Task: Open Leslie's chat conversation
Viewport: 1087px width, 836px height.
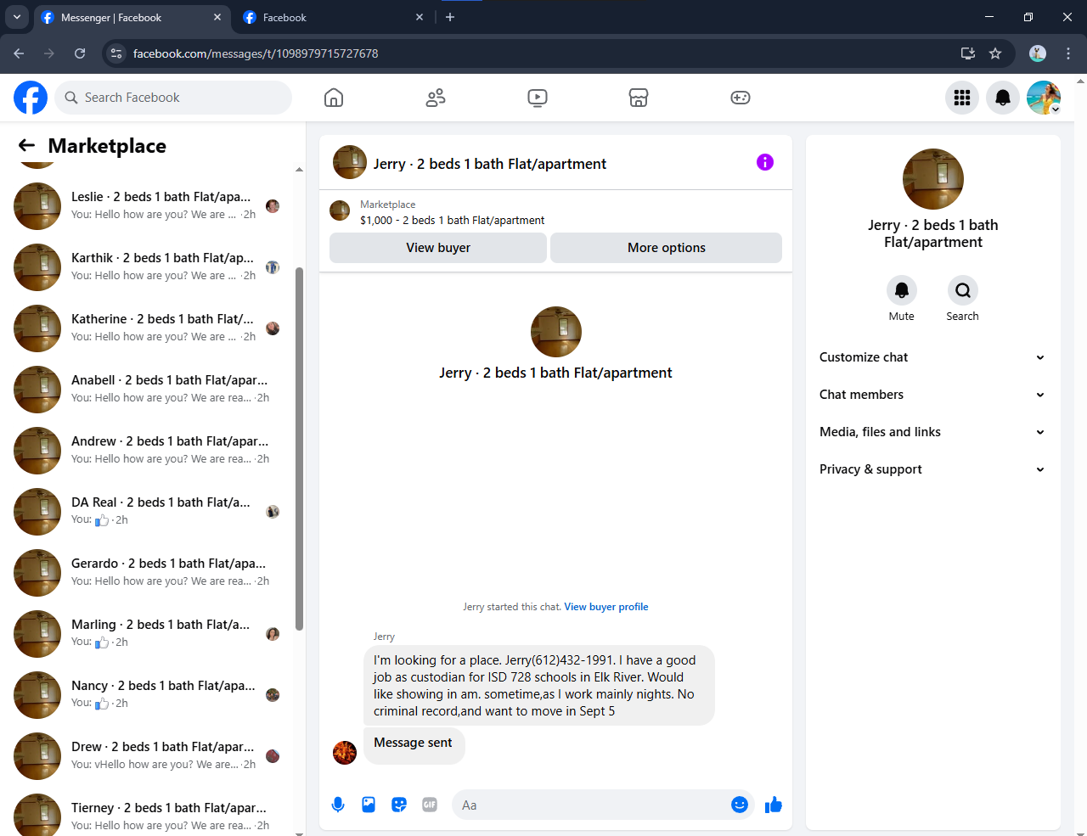Action: (148, 206)
